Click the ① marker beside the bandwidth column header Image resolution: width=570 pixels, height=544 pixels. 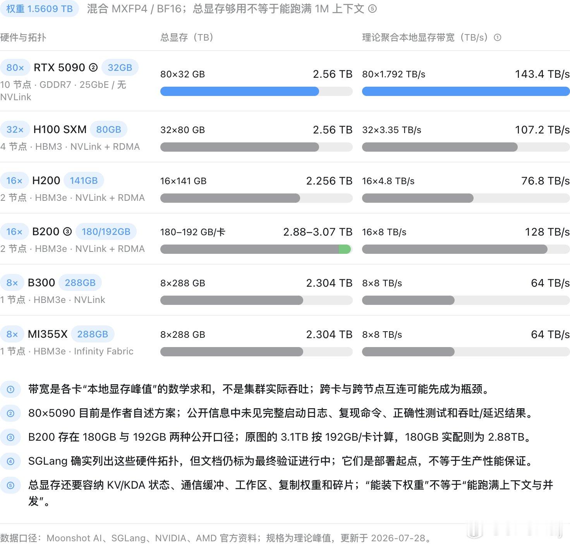(x=498, y=38)
